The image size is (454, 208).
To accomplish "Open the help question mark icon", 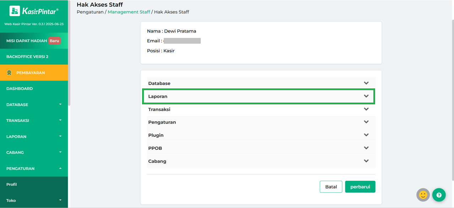I will (x=439, y=195).
